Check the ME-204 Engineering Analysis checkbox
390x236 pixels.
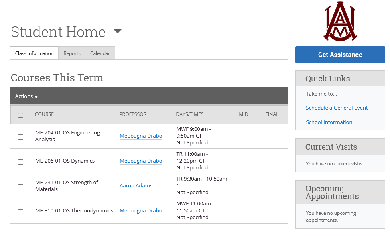tap(21, 137)
